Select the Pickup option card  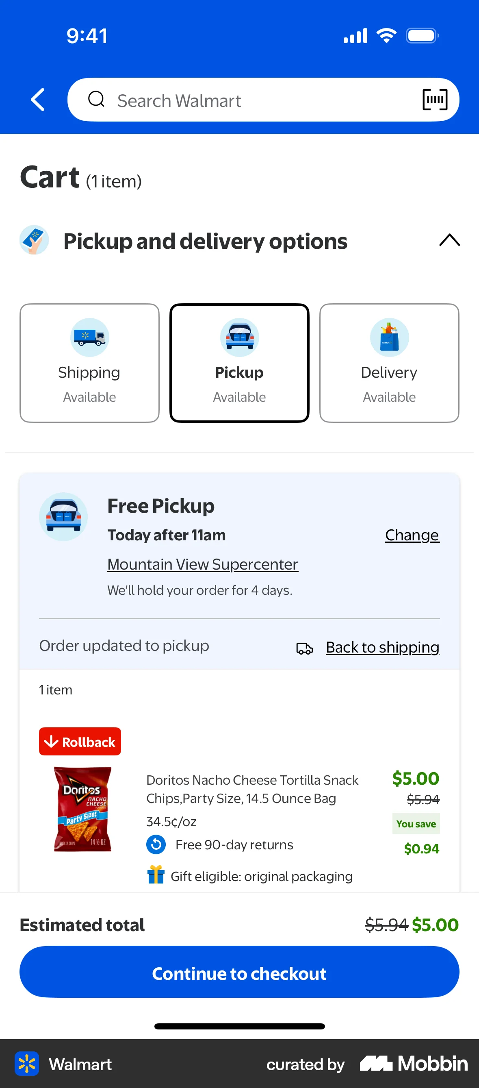coord(239,363)
